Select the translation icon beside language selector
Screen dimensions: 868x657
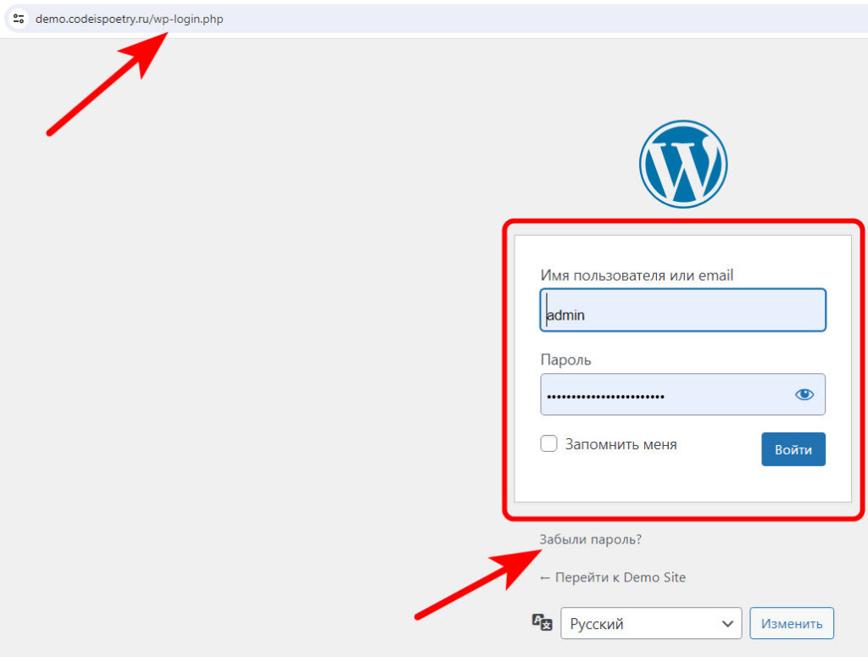tap(542, 622)
